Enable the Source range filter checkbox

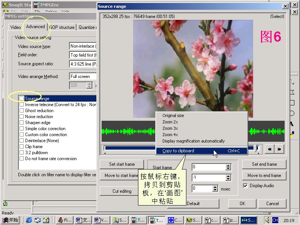22,99
